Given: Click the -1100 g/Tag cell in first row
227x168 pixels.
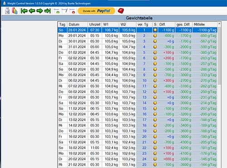Looking at the screenshot, I should pyautogui.click(x=205, y=30).
